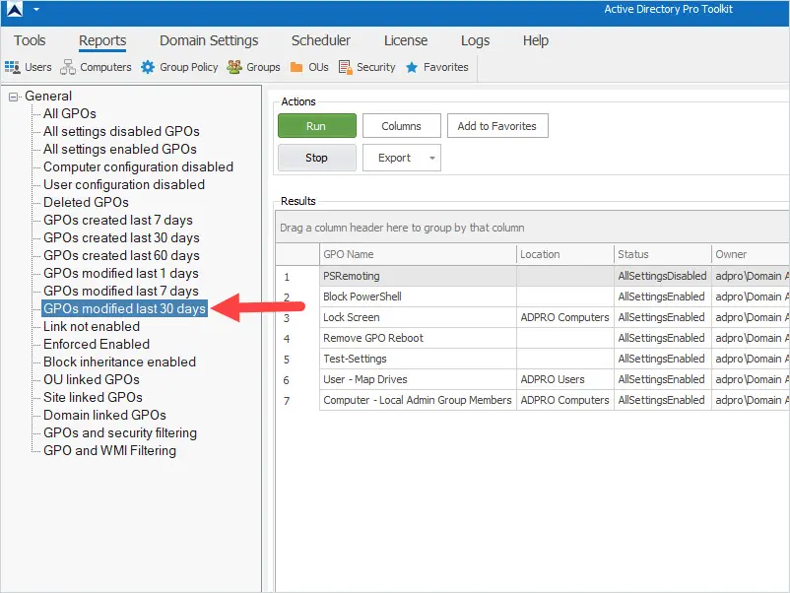Open the Tools menu tab

point(30,40)
